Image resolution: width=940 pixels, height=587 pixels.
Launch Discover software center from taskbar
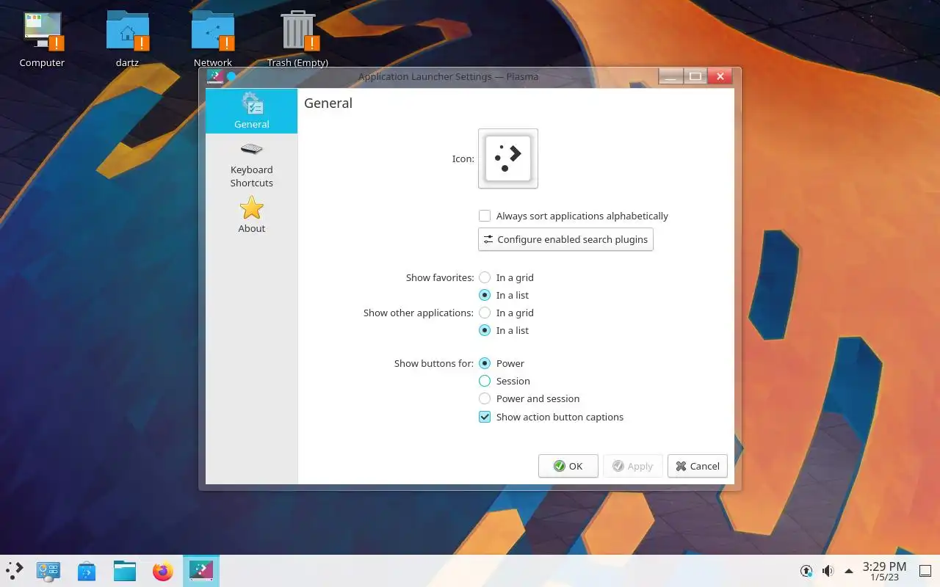pos(87,571)
